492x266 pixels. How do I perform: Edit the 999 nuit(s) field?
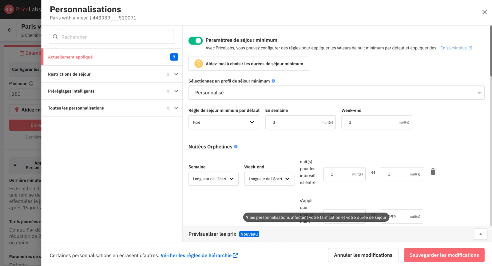(x=402, y=216)
